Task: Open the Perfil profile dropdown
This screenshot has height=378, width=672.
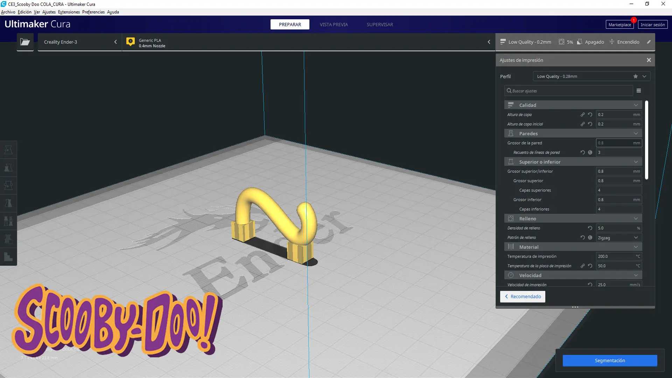Action: [591, 76]
